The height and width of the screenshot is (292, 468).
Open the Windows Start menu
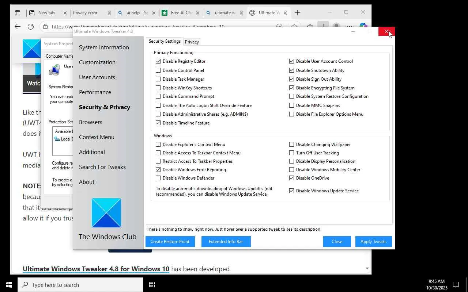click(x=9, y=285)
